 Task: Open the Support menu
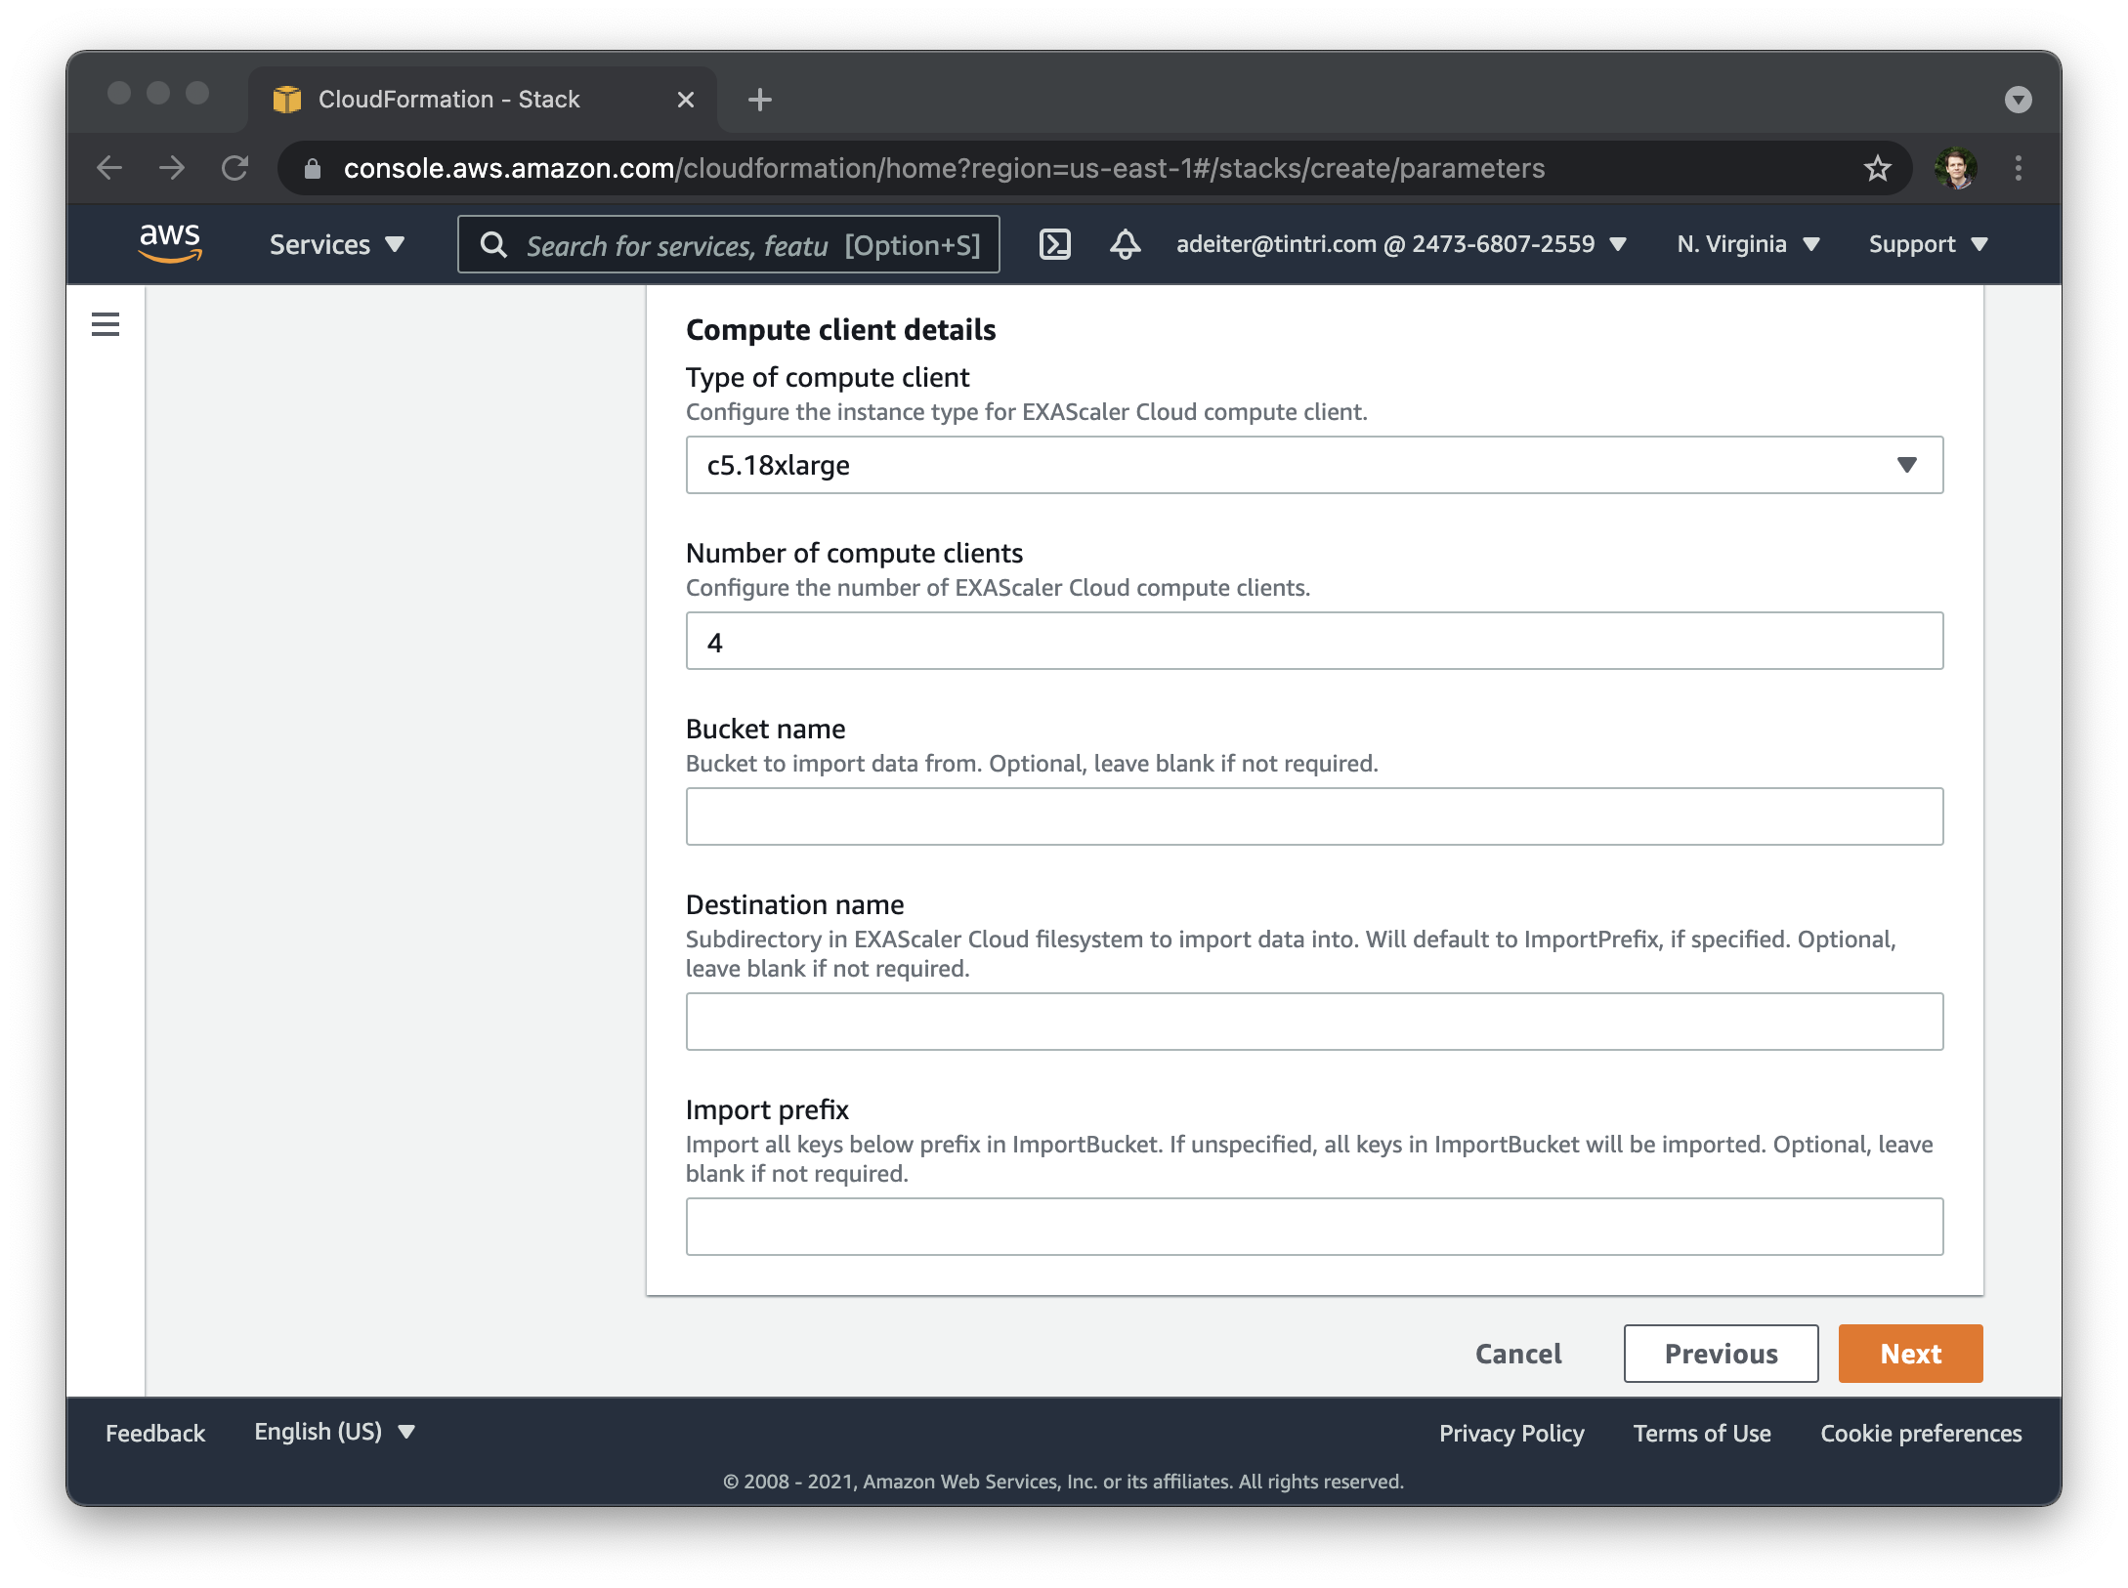point(1927,244)
